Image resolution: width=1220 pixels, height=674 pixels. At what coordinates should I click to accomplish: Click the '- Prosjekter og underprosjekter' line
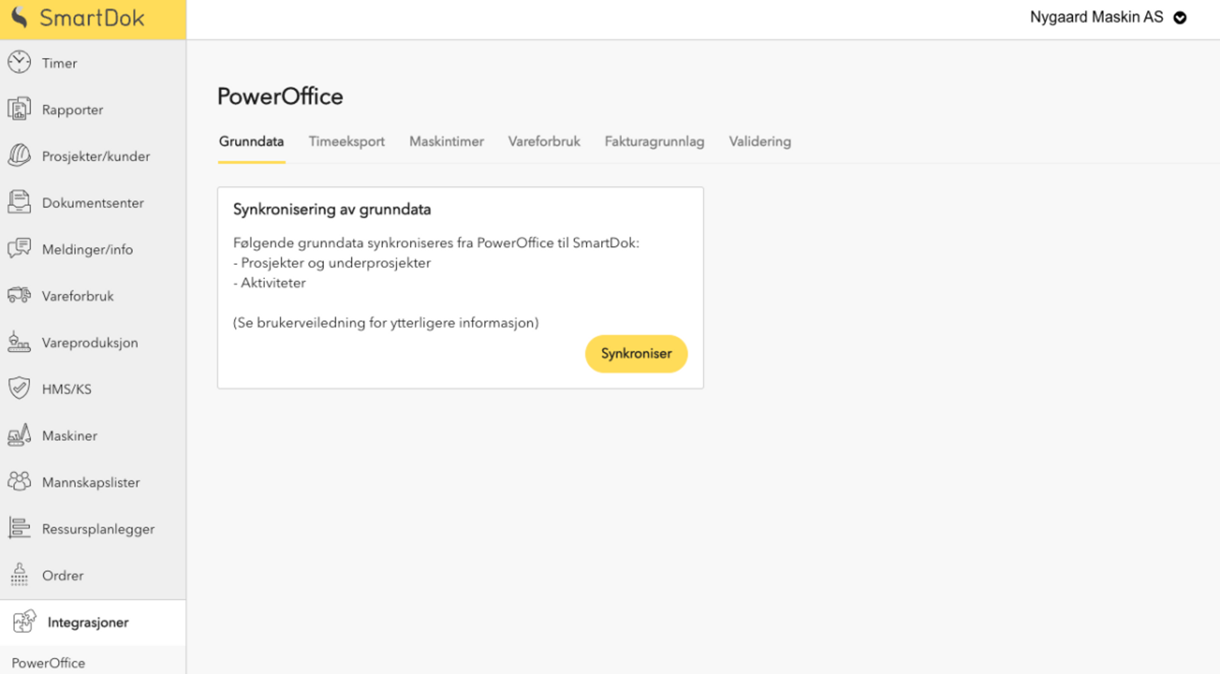click(x=332, y=263)
